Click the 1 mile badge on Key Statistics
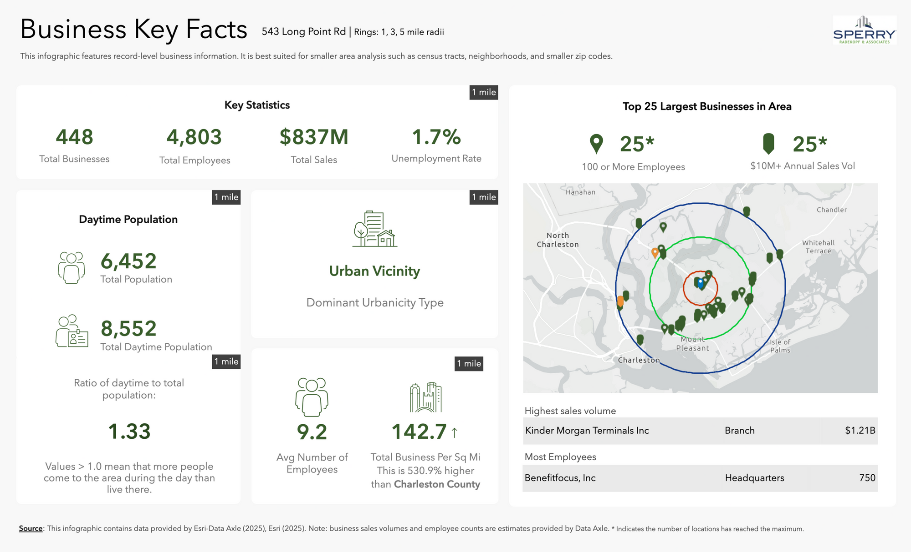This screenshot has height=552, width=911. click(484, 92)
